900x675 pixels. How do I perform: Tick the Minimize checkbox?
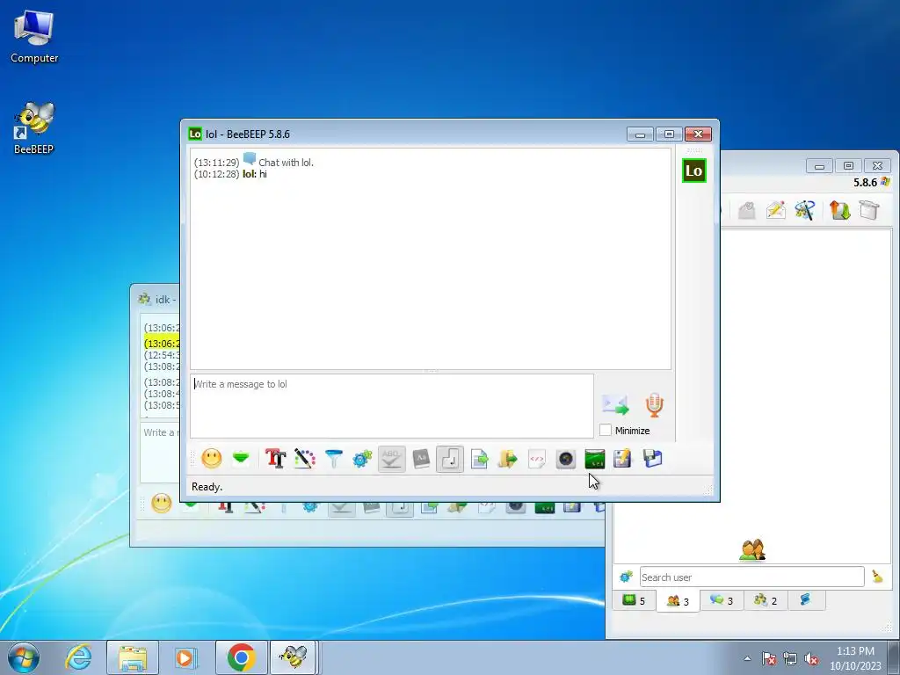click(605, 430)
